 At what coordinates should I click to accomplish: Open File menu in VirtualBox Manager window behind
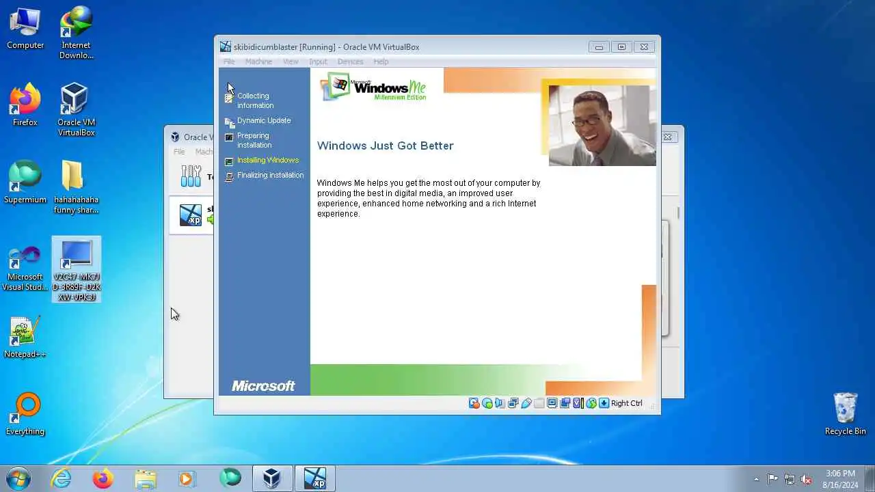coord(179,152)
